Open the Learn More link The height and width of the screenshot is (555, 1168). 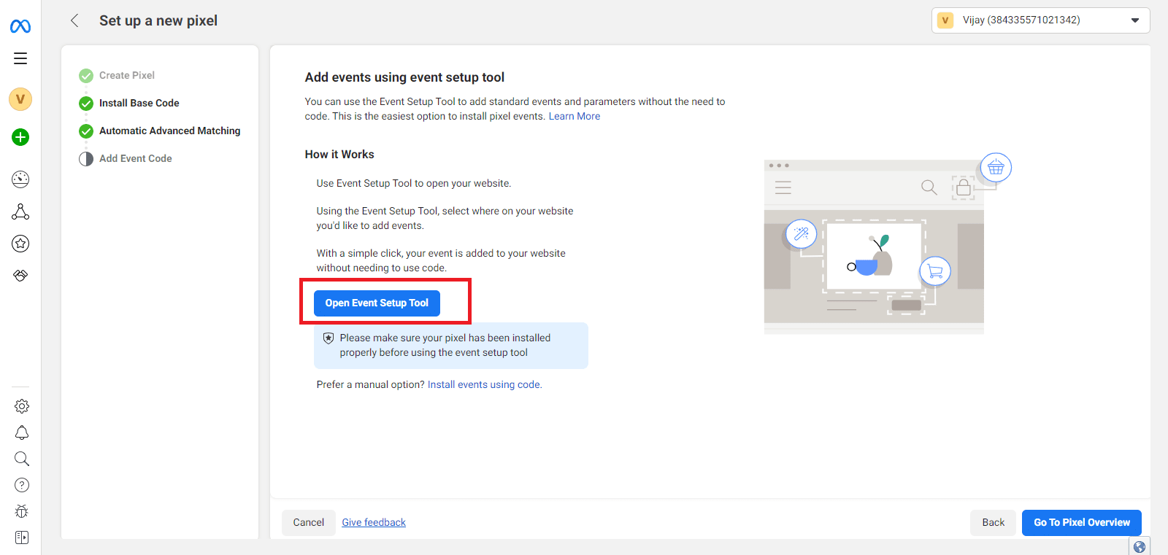(x=574, y=116)
